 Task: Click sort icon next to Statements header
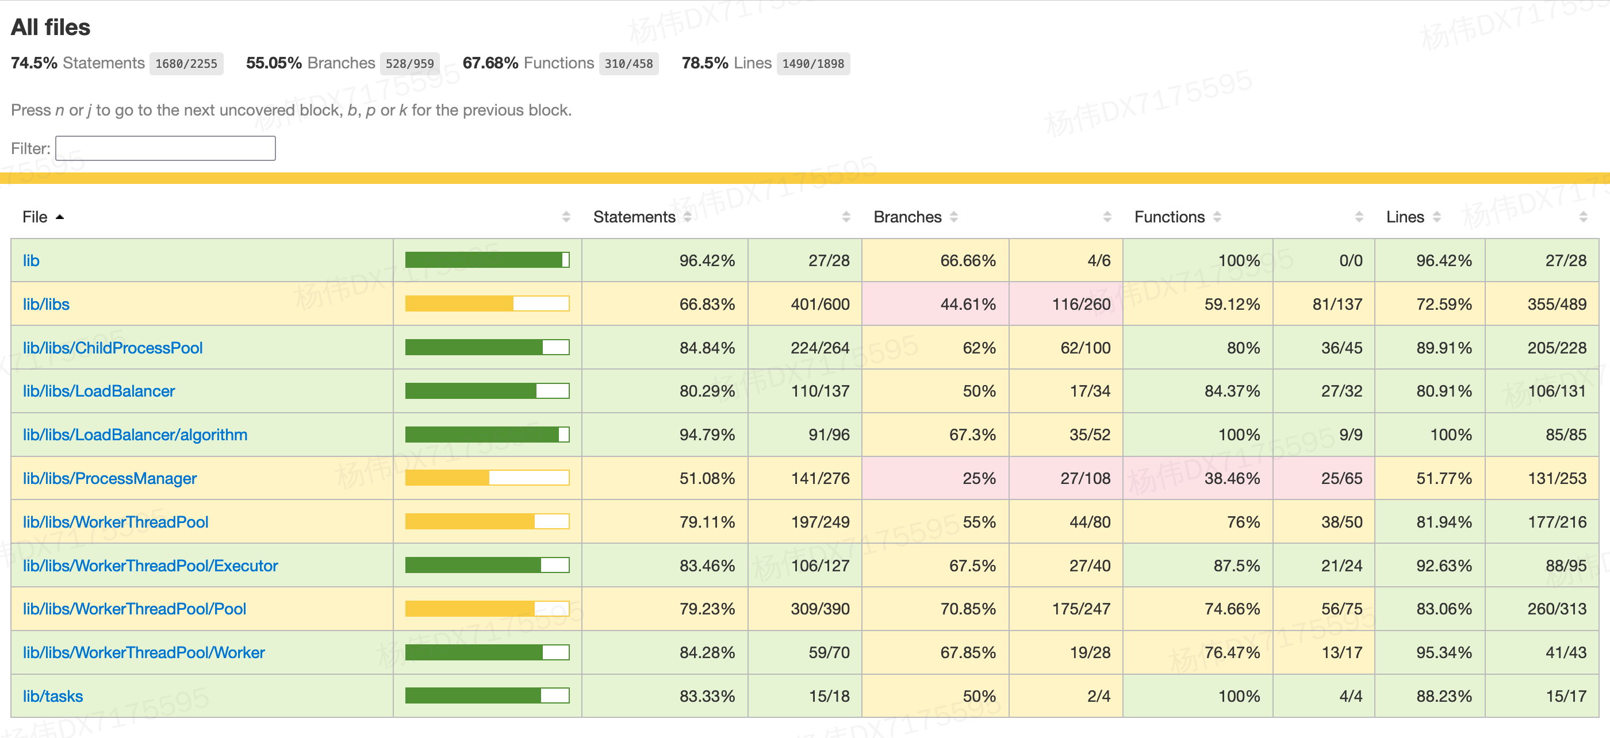[688, 217]
